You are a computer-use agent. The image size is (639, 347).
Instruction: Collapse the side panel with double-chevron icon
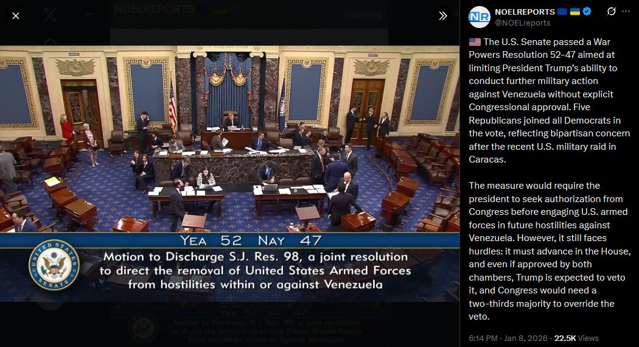point(443,16)
